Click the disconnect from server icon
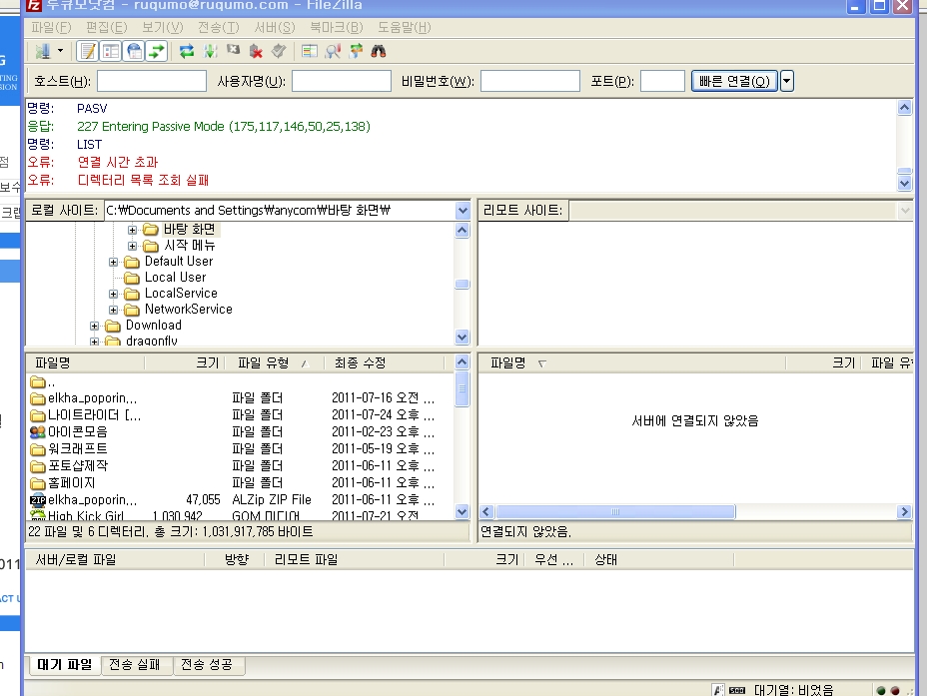Screen dimensions: 927x696 [x=257, y=51]
